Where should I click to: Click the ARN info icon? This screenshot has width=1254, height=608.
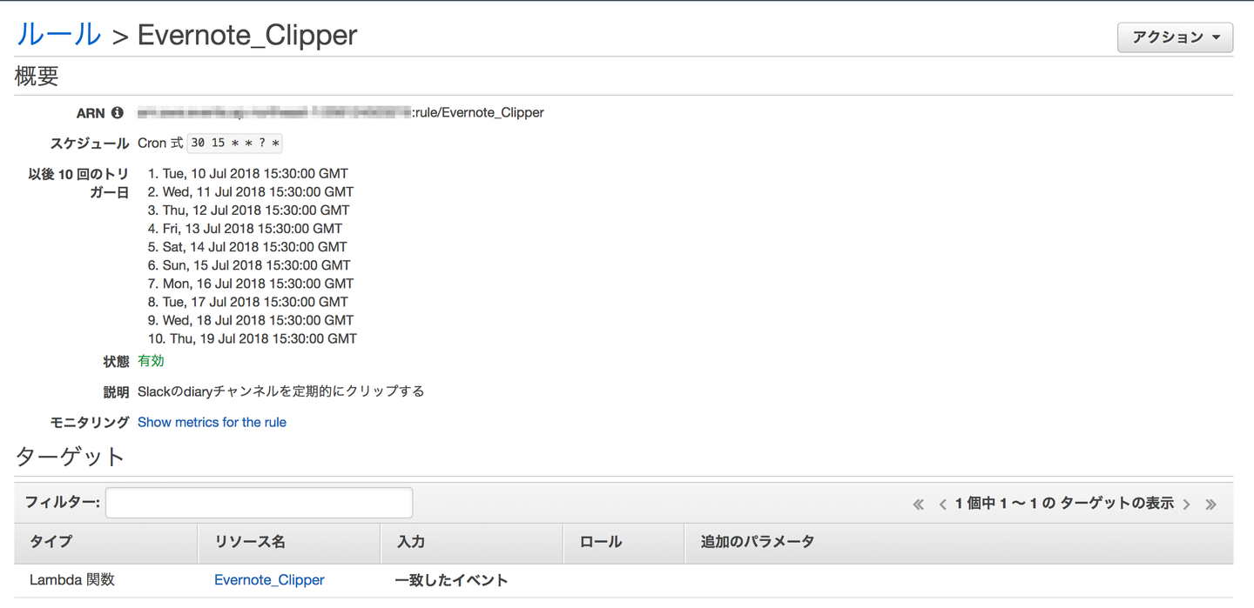tap(118, 113)
